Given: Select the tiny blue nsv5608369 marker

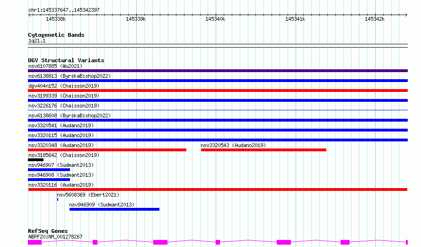Looking at the screenshot, I should pos(58,199).
